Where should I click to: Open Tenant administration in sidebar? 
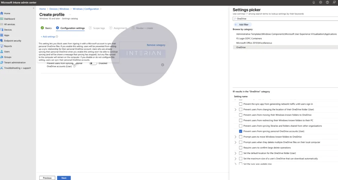pos(15,62)
